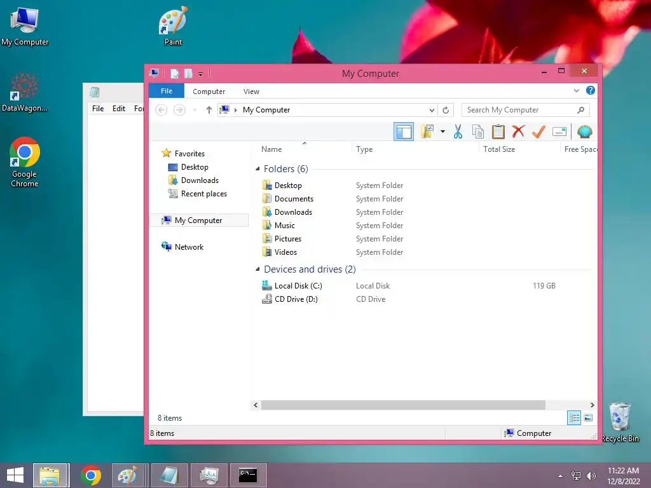Screen dimensions: 651x488
Task: Click the window system icon in title bar
Action: click(154, 73)
